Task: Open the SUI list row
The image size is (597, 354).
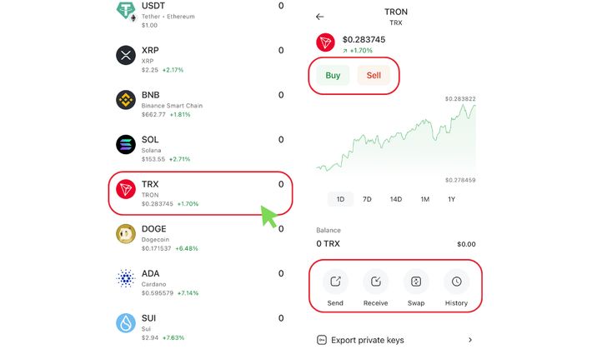Action: [200, 327]
